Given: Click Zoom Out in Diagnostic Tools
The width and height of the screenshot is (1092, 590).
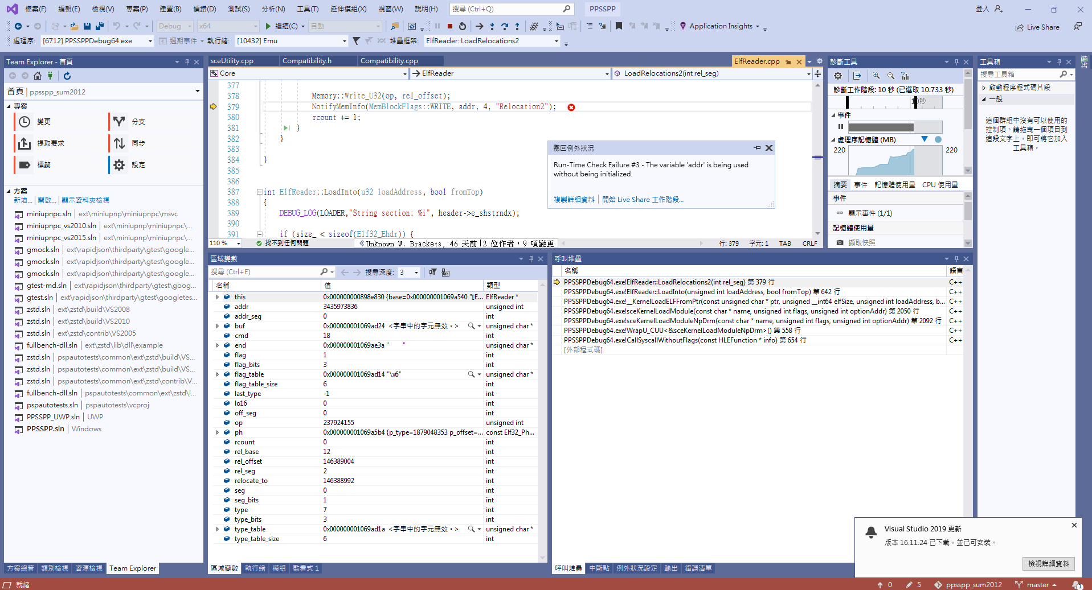Looking at the screenshot, I should click(890, 76).
